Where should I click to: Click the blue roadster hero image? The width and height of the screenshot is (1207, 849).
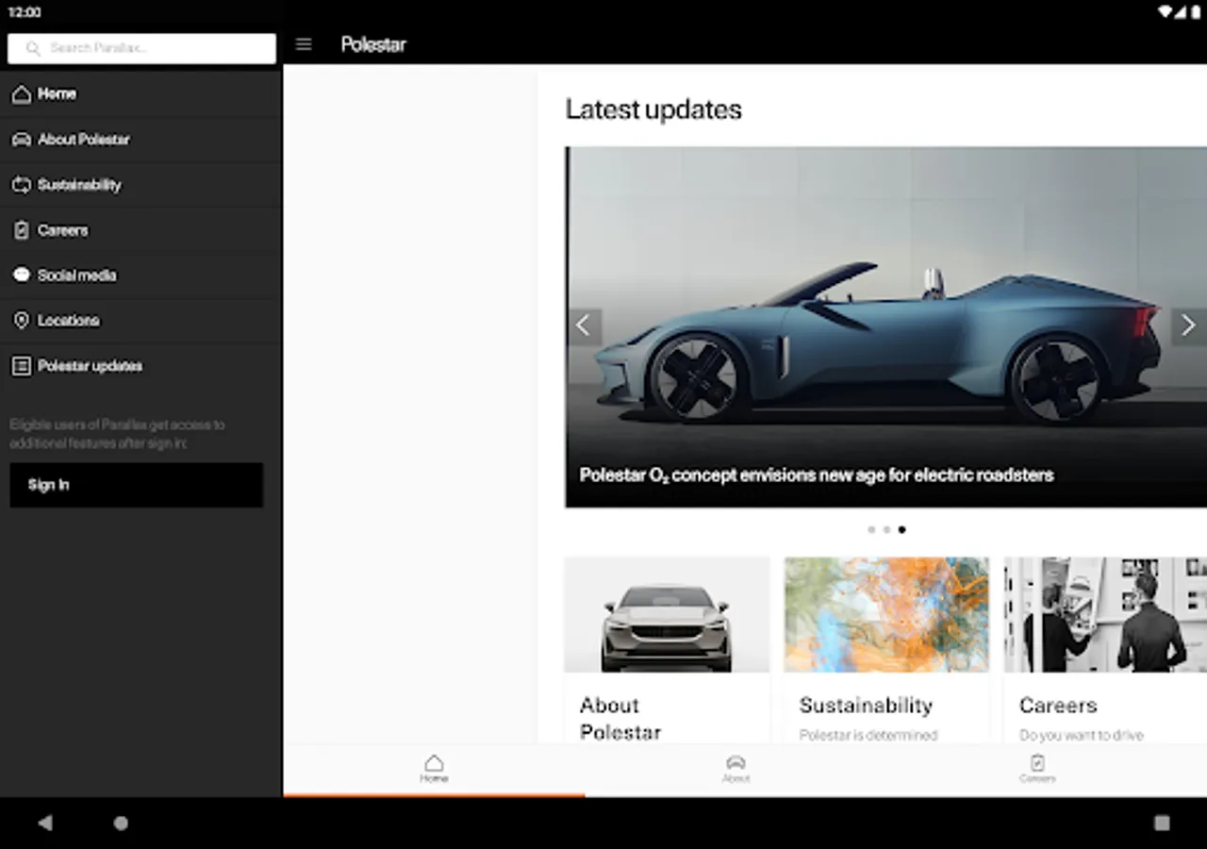(x=886, y=326)
